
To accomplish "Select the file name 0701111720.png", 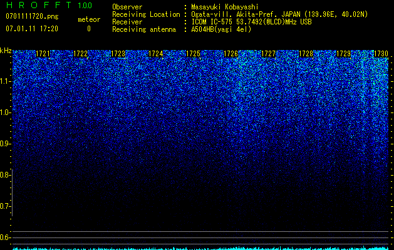I will coord(32,16).
